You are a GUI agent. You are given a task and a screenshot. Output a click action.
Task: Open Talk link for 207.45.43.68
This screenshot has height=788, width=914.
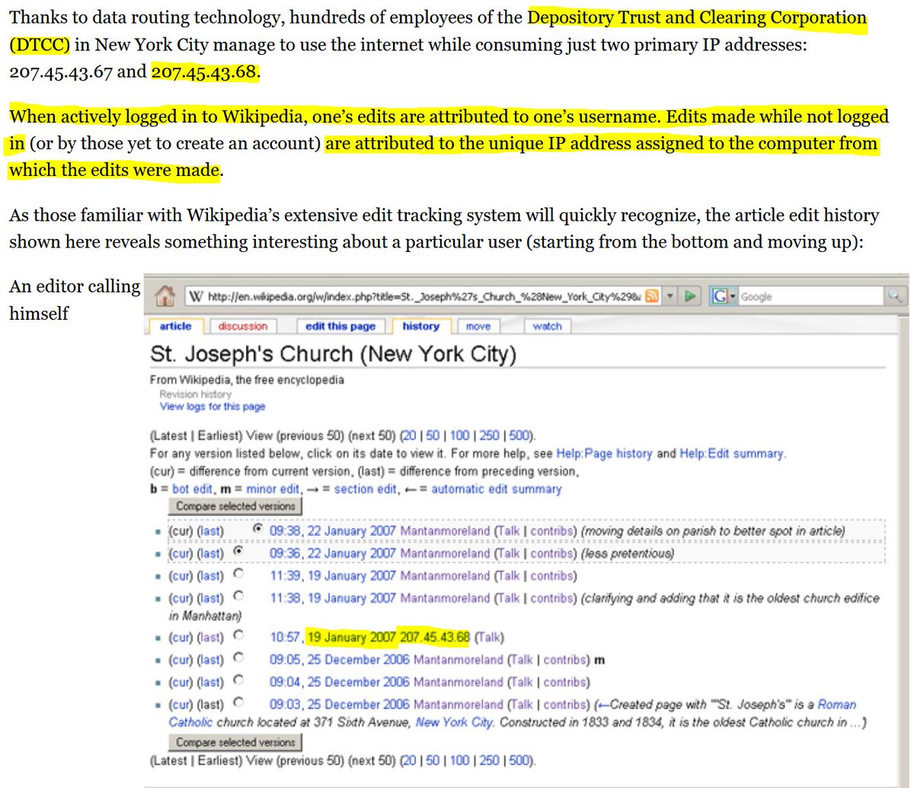[489, 637]
